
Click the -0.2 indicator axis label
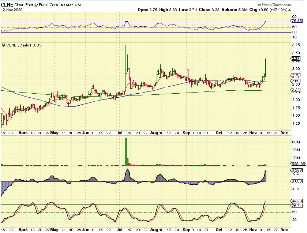(295, 189)
